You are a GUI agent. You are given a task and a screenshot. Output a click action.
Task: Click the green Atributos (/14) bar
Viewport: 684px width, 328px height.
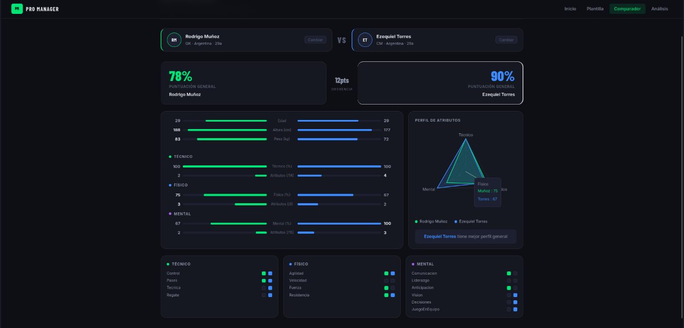pos(261,175)
